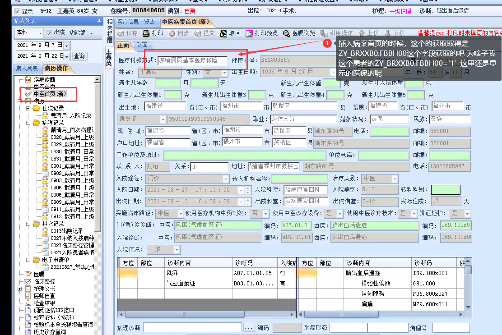Click tree panel scrollbar up arrow
Viewport: 502px width, 335px height.
98,79
